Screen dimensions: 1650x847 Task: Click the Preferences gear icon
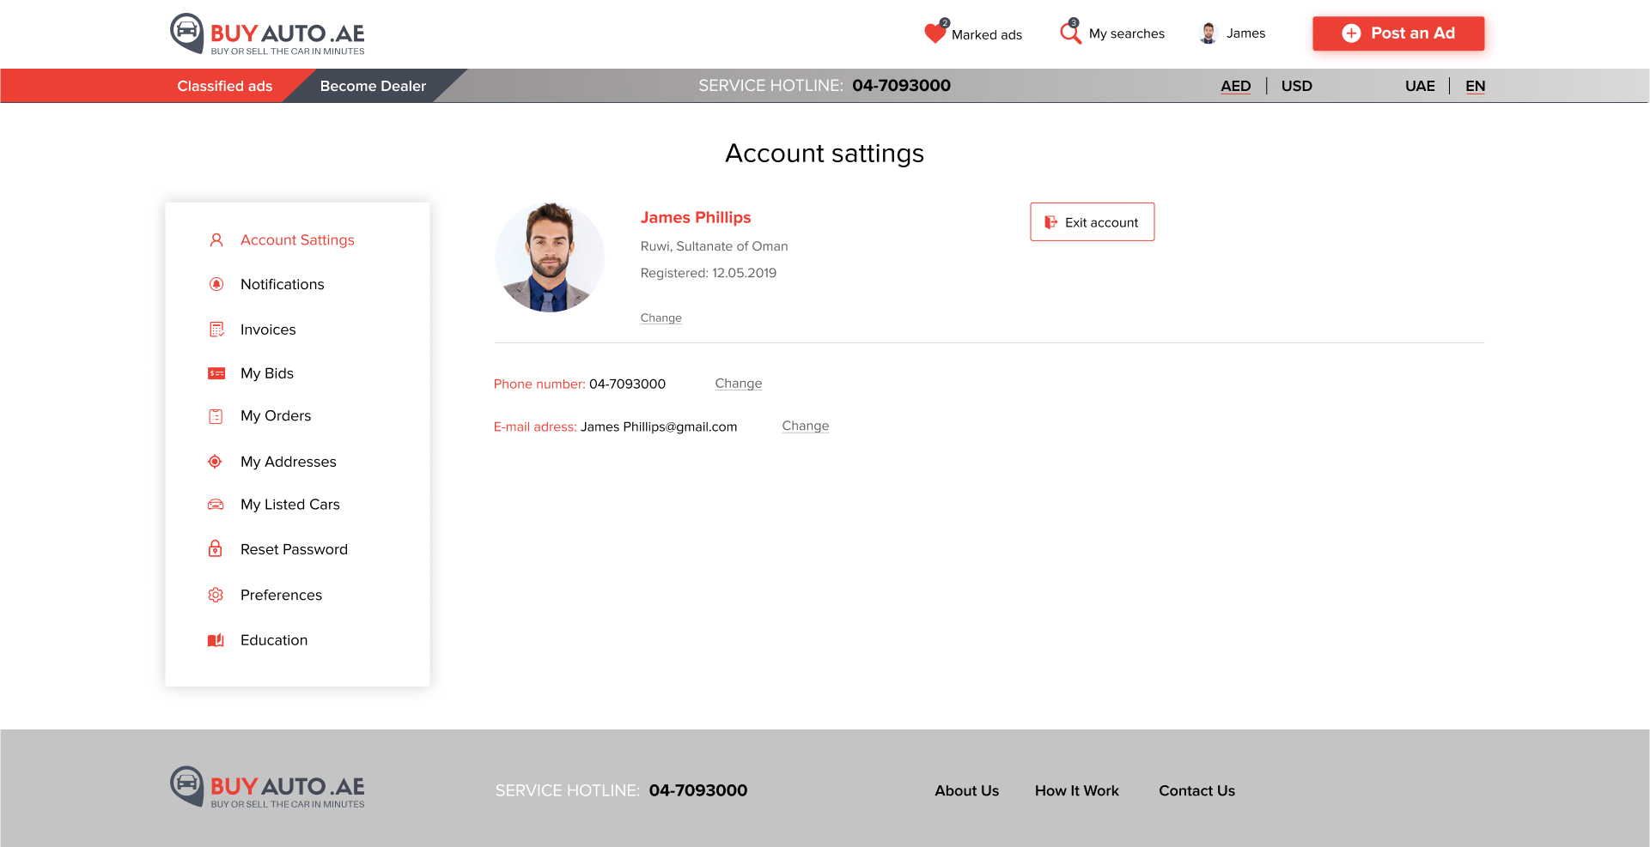216,595
